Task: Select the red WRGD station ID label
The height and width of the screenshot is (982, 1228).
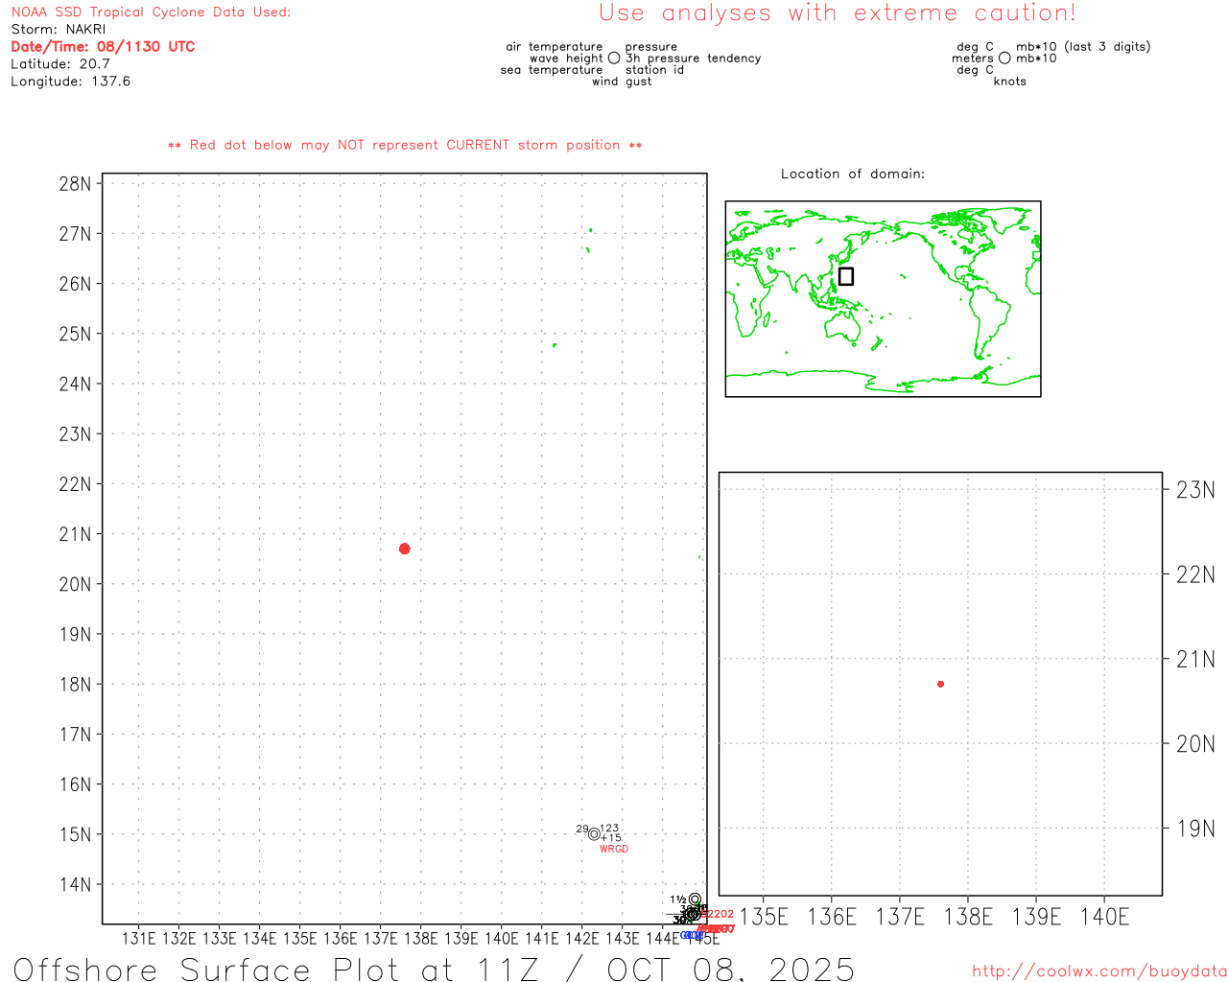Action: click(614, 849)
